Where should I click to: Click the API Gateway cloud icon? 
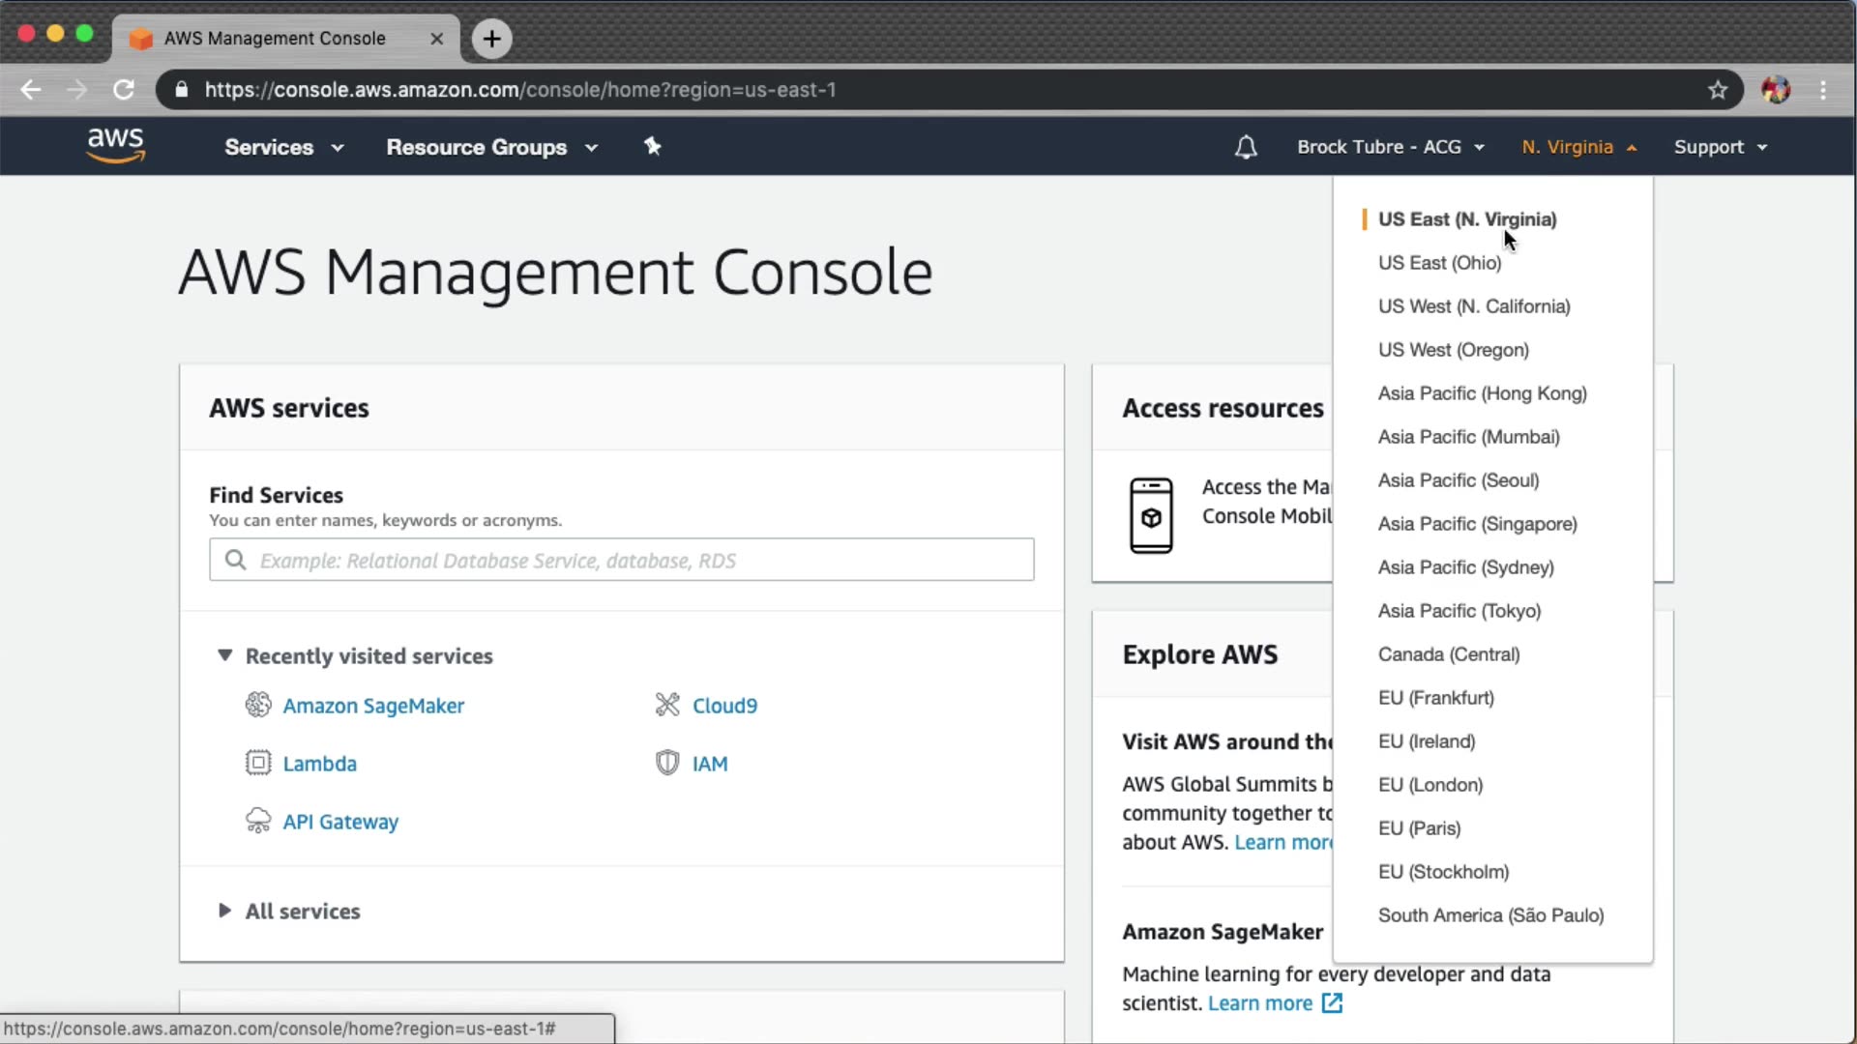257,821
